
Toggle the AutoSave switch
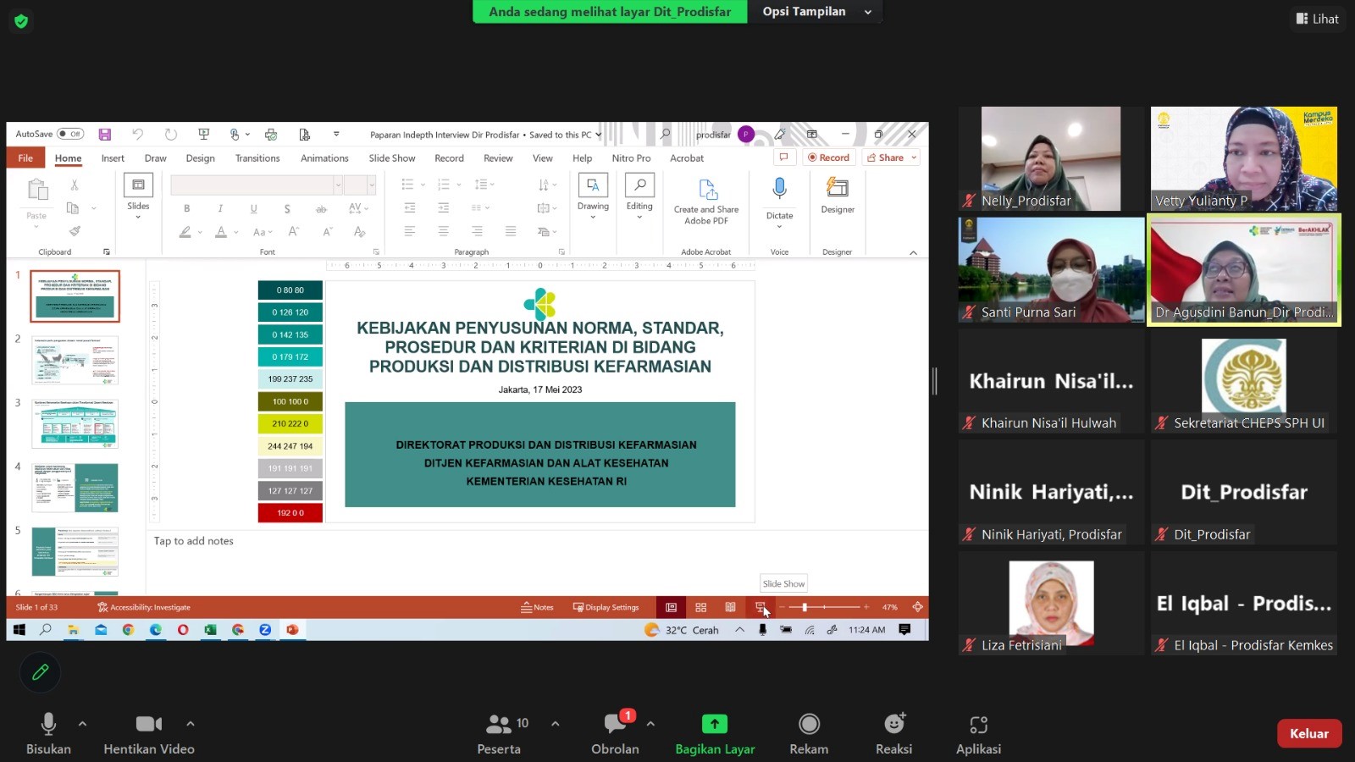point(70,134)
